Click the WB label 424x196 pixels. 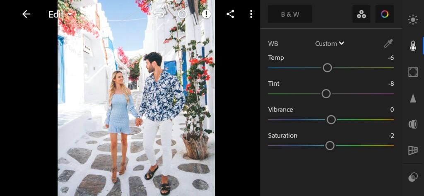273,44
